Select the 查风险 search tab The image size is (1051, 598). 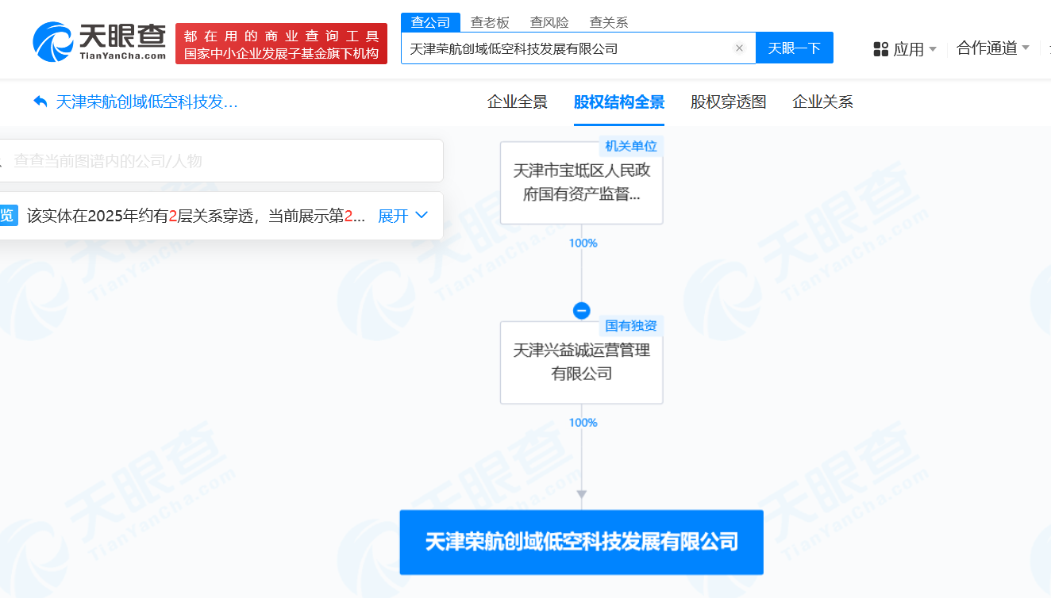point(549,22)
